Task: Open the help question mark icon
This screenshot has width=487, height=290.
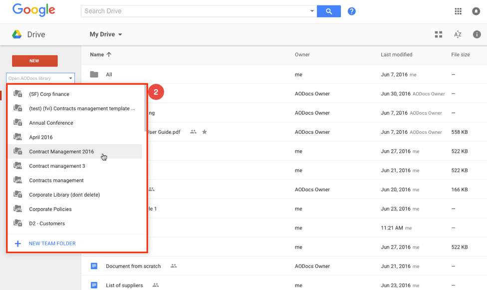Action: [352, 11]
